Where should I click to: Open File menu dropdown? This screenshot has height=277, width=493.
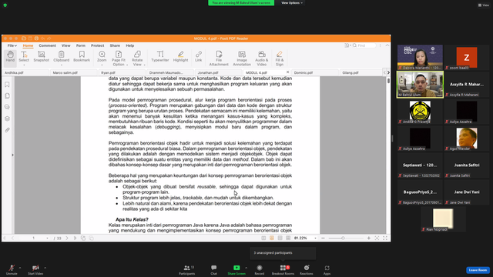pos(12,45)
